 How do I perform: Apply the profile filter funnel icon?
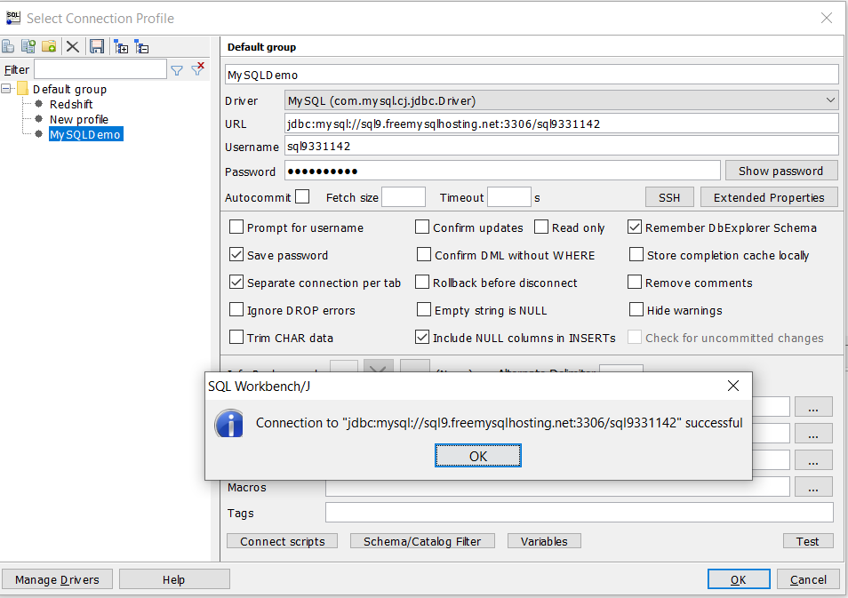click(177, 69)
